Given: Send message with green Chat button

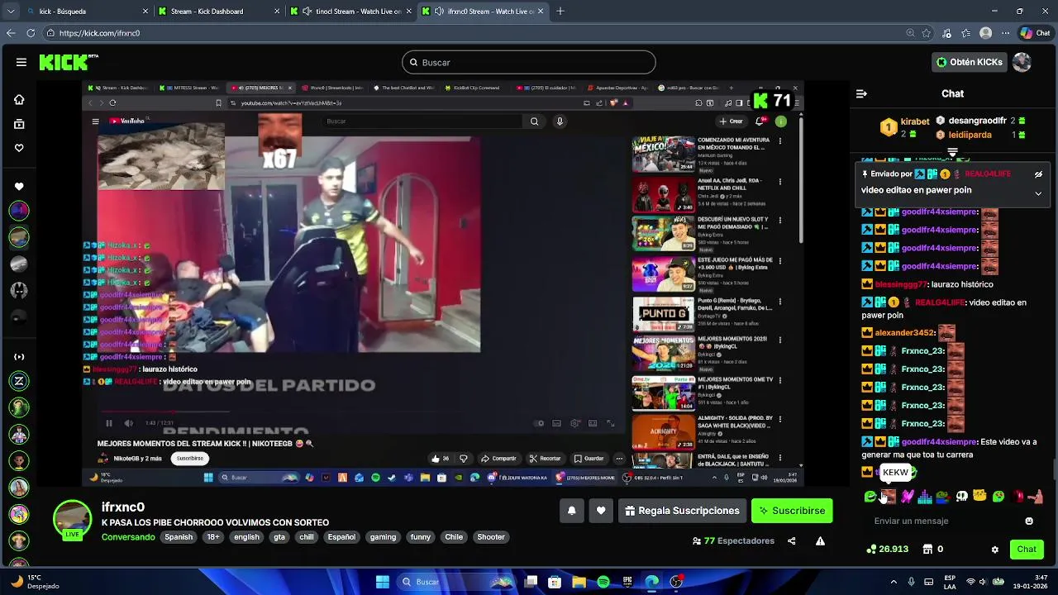Looking at the screenshot, I should (1027, 550).
